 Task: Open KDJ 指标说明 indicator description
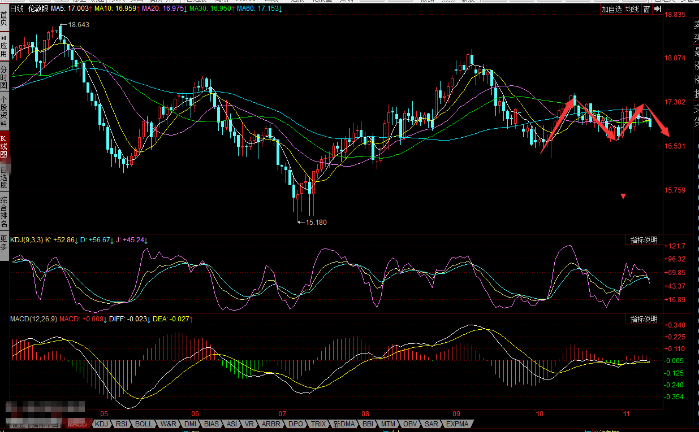coord(644,240)
